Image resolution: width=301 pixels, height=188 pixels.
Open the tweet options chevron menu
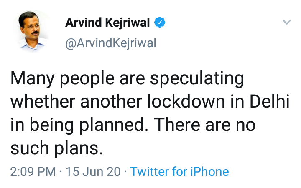[287, 22]
